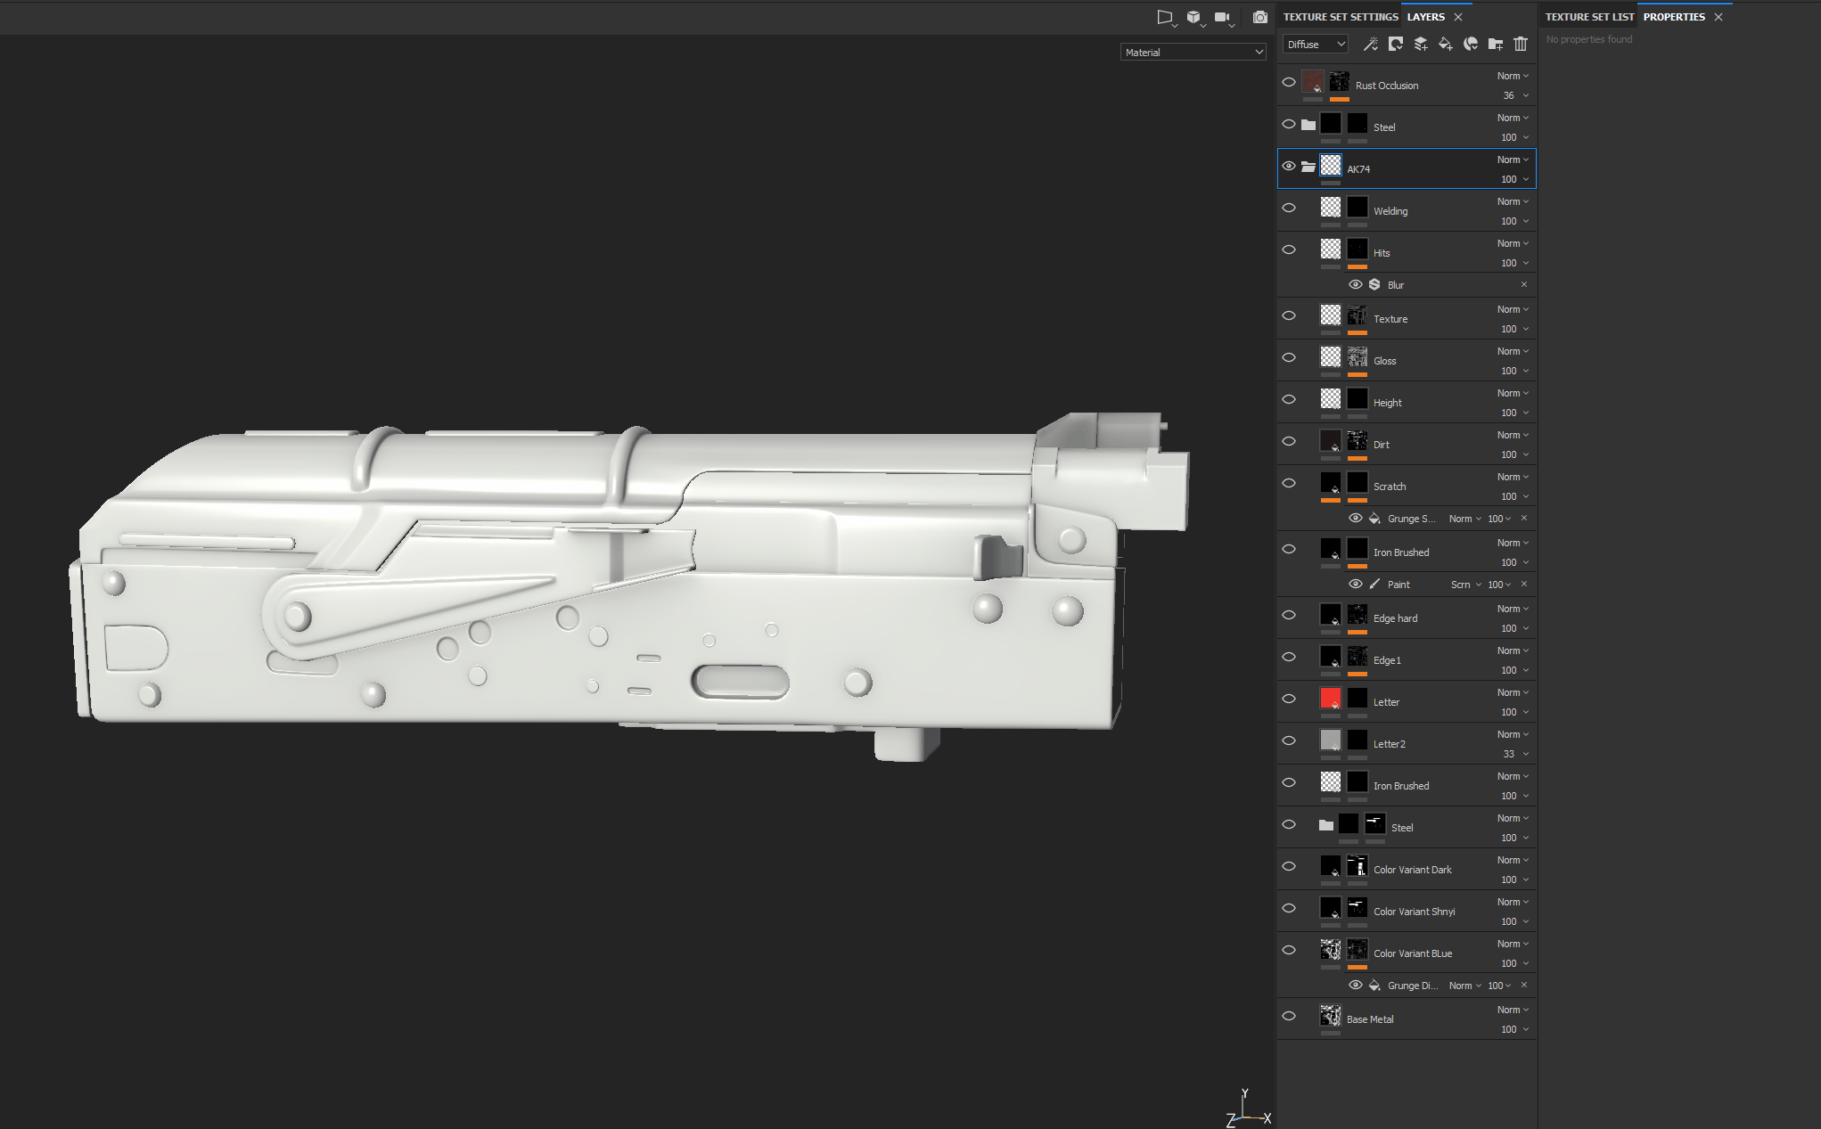
Task: Switch to the Texture Set Settings tab
Action: click(x=1341, y=16)
